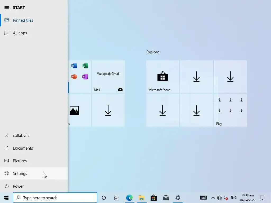Viewport: 271px width, 203px height.
Task: Launch Microsoft Edge from taskbar
Action: (x=129, y=198)
